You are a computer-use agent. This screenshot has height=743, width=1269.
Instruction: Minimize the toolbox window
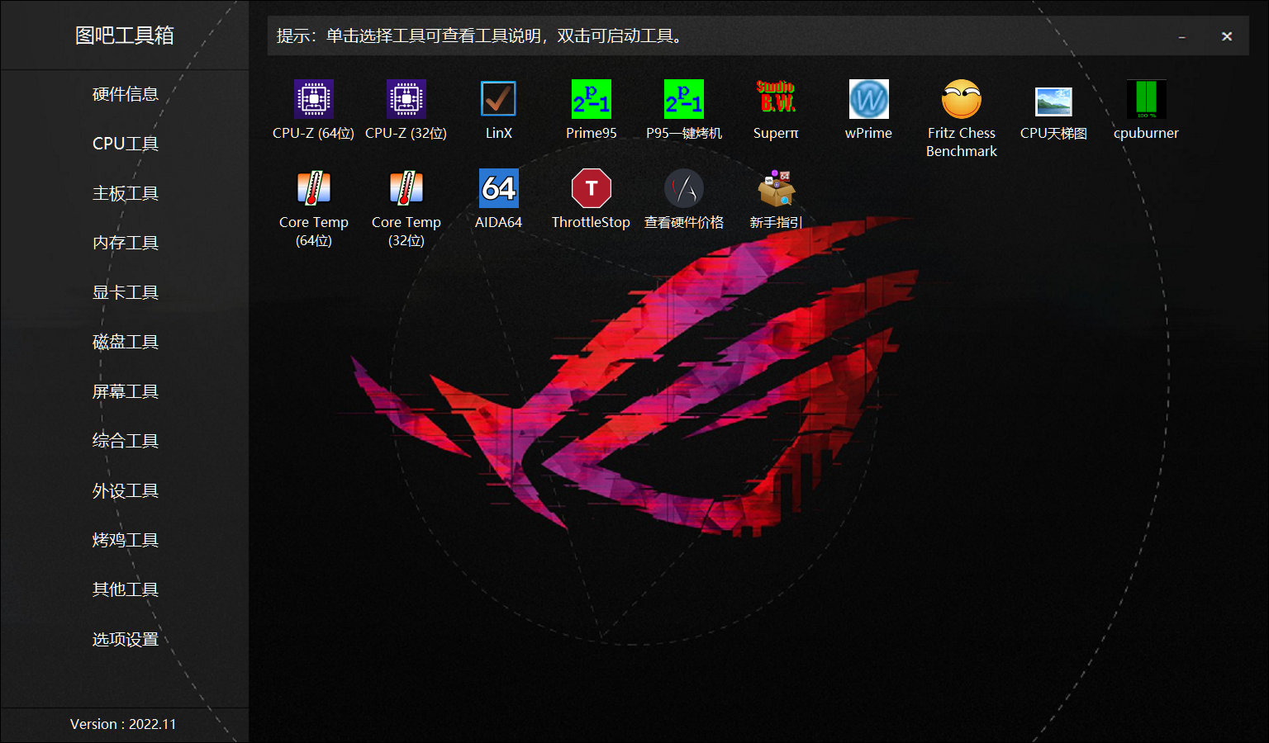tap(1182, 36)
